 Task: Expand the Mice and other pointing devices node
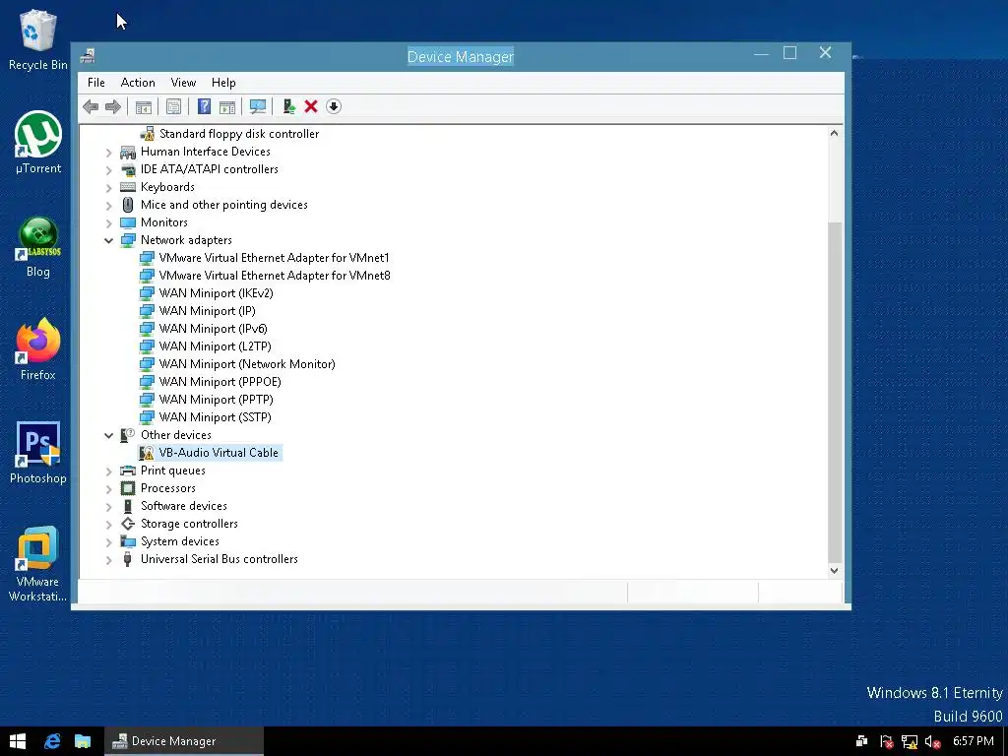point(108,205)
